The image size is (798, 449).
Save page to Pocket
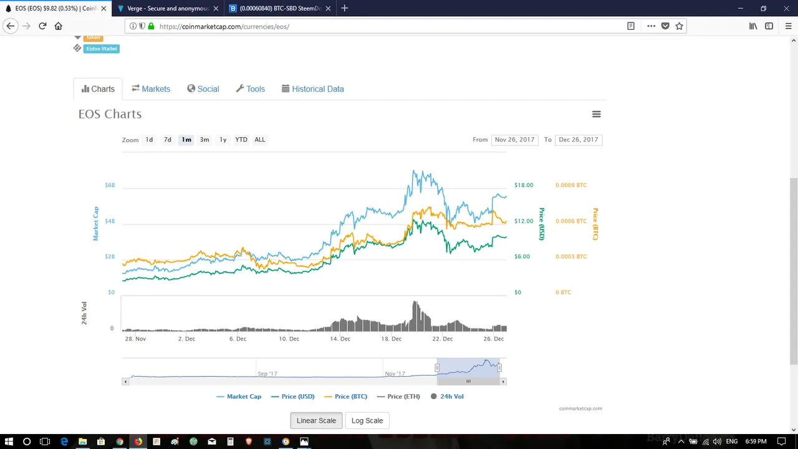tap(665, 26)
